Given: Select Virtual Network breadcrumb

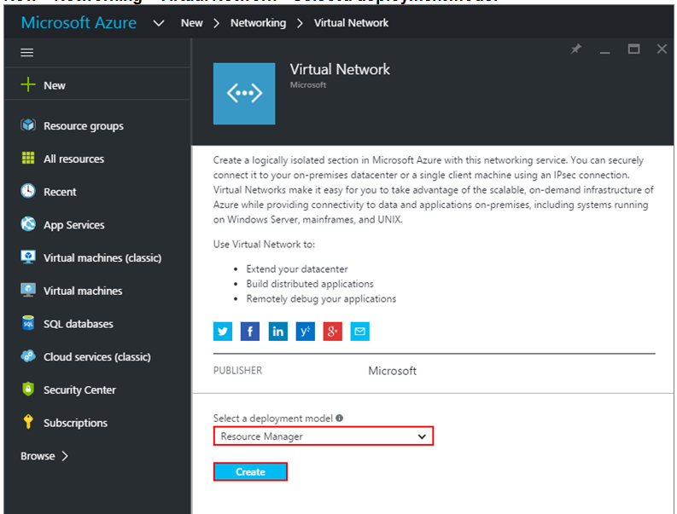Looking at the screenshot, I should click(x=351, y=23).
